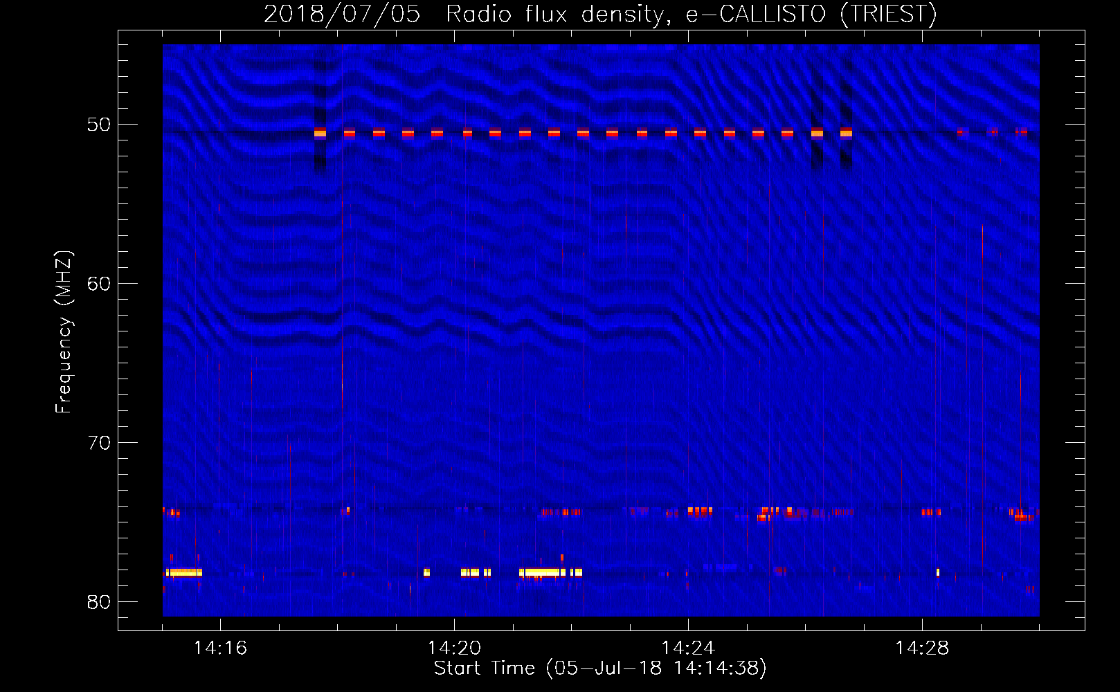Click the 14:20 time tick label

454,648
